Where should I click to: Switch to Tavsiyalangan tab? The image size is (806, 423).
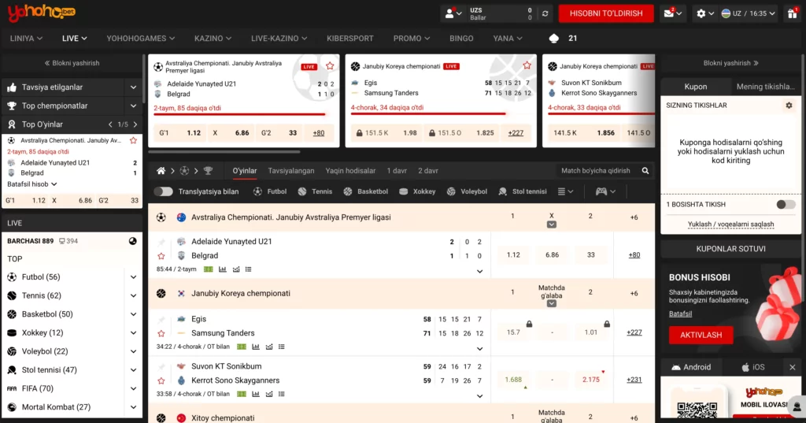point(291,171)
